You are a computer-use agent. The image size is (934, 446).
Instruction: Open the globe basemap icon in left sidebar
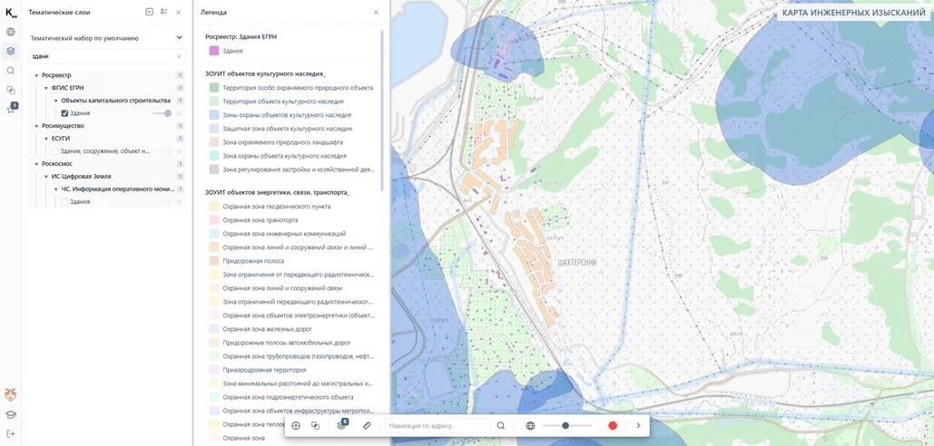click(11, 32)
